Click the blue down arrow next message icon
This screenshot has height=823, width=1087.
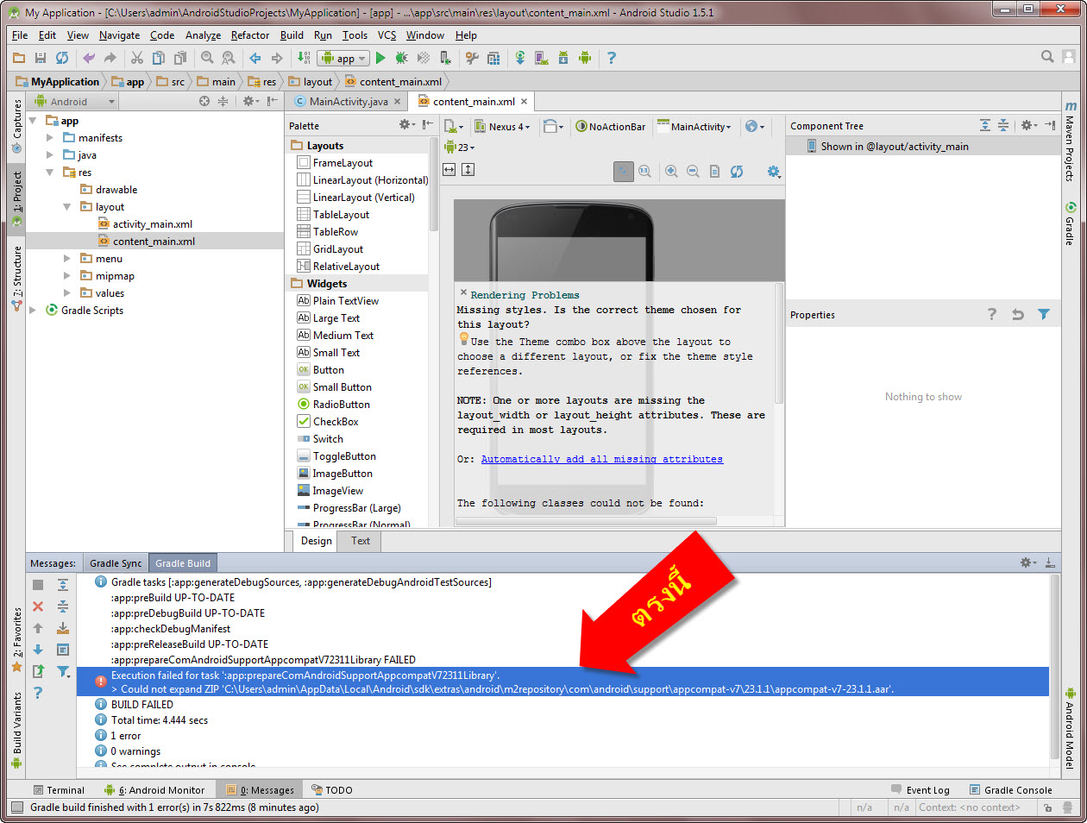[38, 650]
